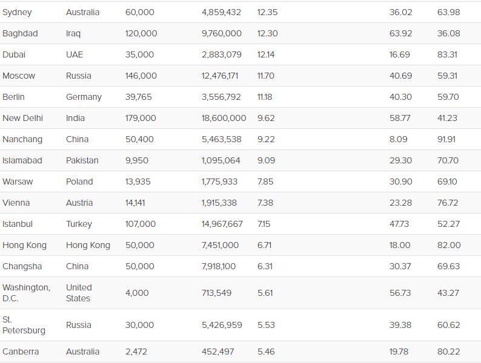481x363 pixels.
Task: Click Changsha's population 7,918,100
Action: 219,266
